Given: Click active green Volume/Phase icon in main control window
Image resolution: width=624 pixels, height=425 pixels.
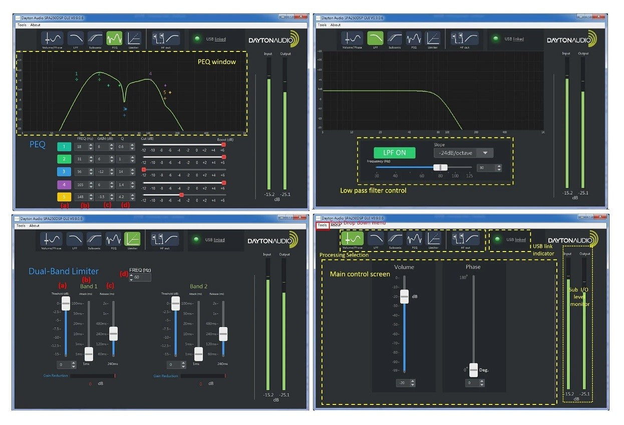Looking at the screenshot, I should click(x=352, y=238).
